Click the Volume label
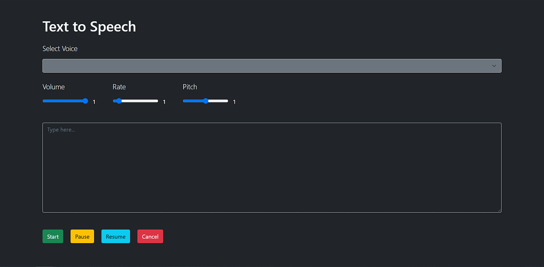 pos(53,87)
